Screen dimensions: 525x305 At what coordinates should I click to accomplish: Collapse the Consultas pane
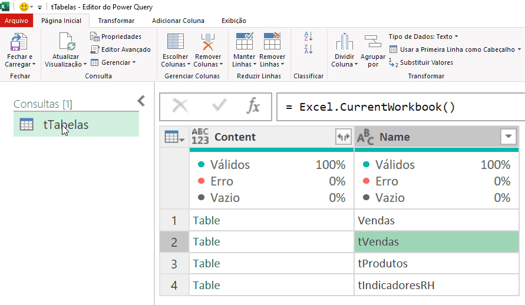[141, 101]
